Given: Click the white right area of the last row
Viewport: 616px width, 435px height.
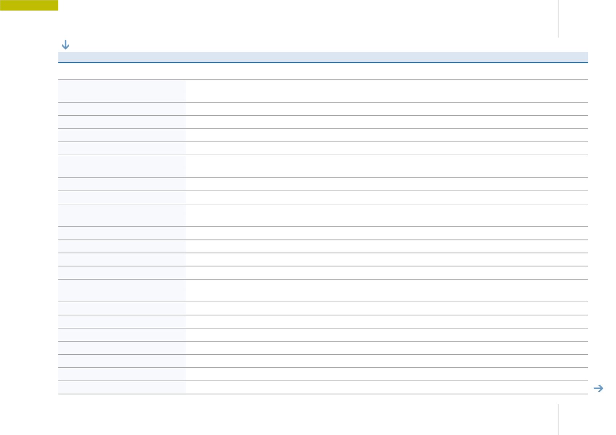Looking at the screenshot, I should (x=387, y=387).
